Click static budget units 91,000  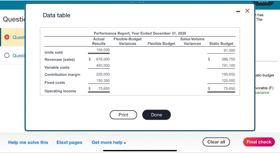coord(229,50)
